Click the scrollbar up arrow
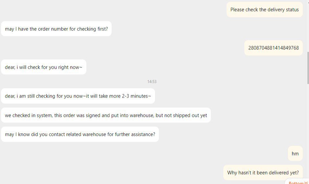The image size is (309, 184). [x=308, y=2]
